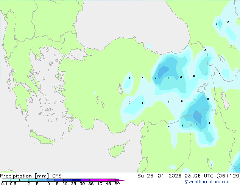Viewport: 240px width, 185px height.
Task: Click the legend swatch between 20 and 25
Action: [x=67, y=180]
